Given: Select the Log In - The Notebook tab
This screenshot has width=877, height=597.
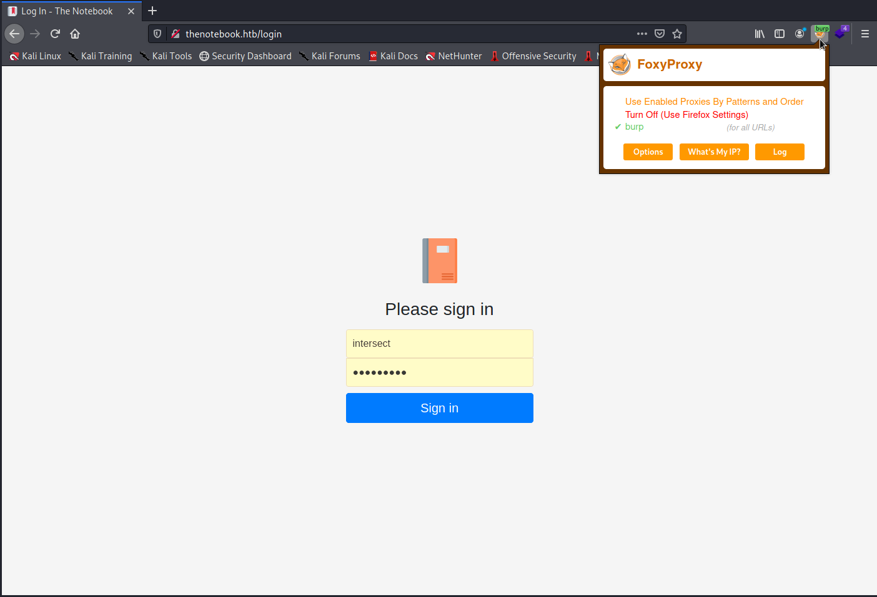Looking at the screenshot, I should tap(72, 11).
